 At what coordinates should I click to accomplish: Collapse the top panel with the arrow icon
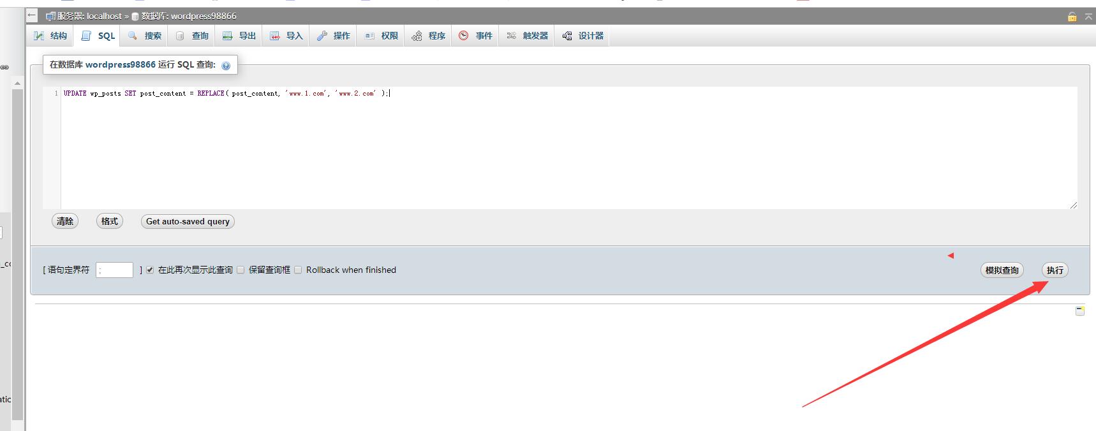(x=1088, y=17)
